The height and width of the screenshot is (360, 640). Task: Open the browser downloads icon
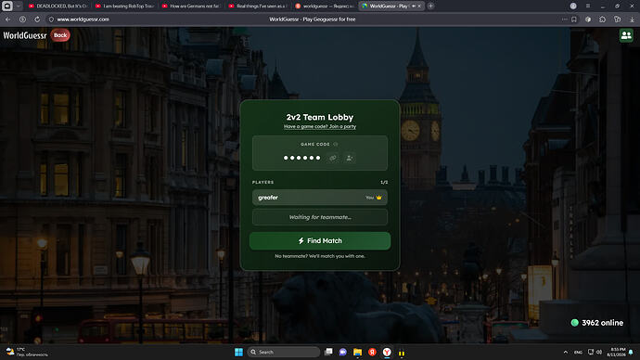(632, 19)
